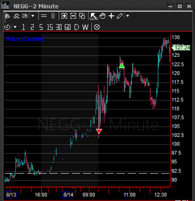Viewport: 195px width, 201px height.
Task: Switch chart to 5 minute interval
Action: pyautogui.click(x=41, y=27)
